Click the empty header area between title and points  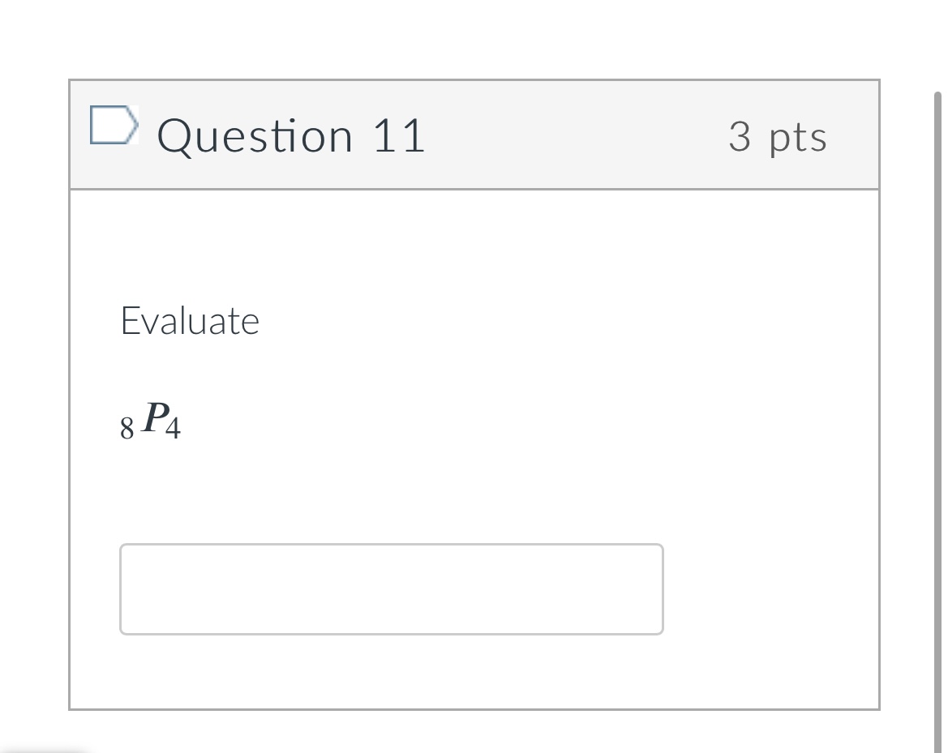click(x=576, y=135)
